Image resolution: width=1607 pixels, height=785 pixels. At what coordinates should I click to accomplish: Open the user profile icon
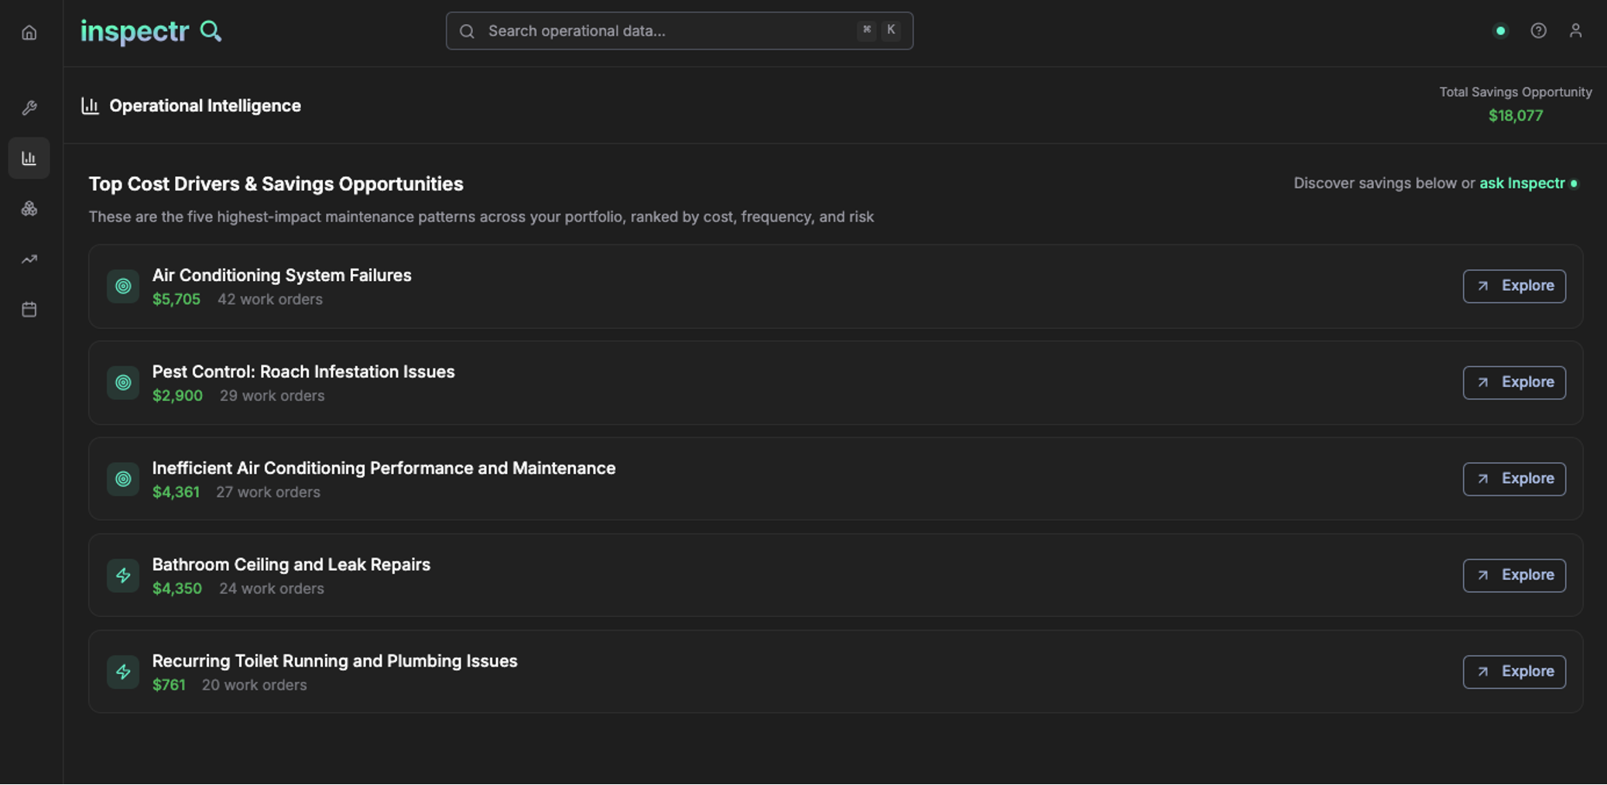(x=1575, y=31)
